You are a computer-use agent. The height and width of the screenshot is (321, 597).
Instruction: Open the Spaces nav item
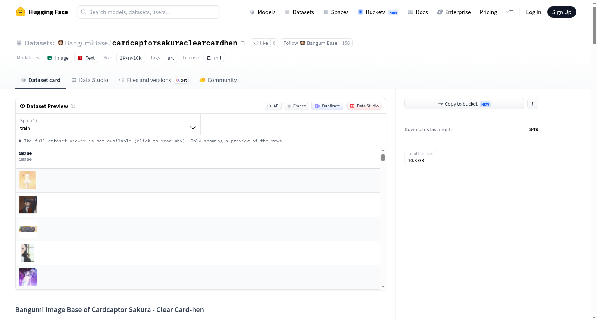pyautogui.click(x=336, y=12)
